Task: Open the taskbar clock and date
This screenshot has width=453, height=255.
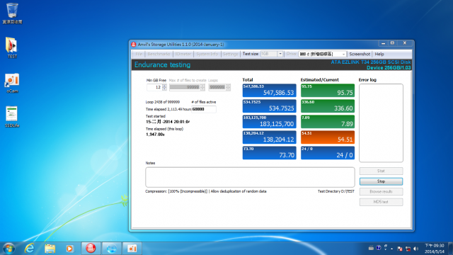Action: (434, 249)
